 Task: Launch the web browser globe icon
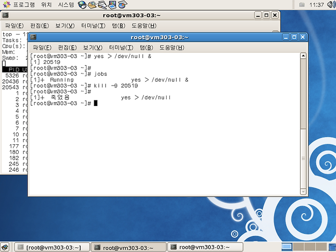[82, 5]
